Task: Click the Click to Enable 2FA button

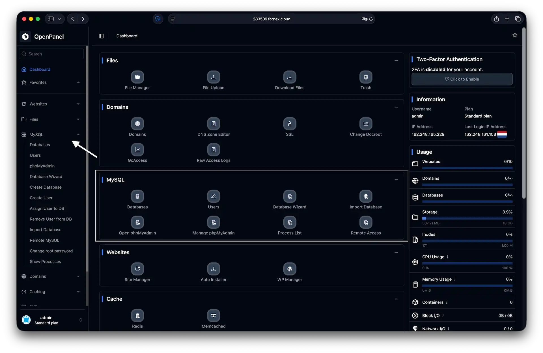Action: pos(462,79)
